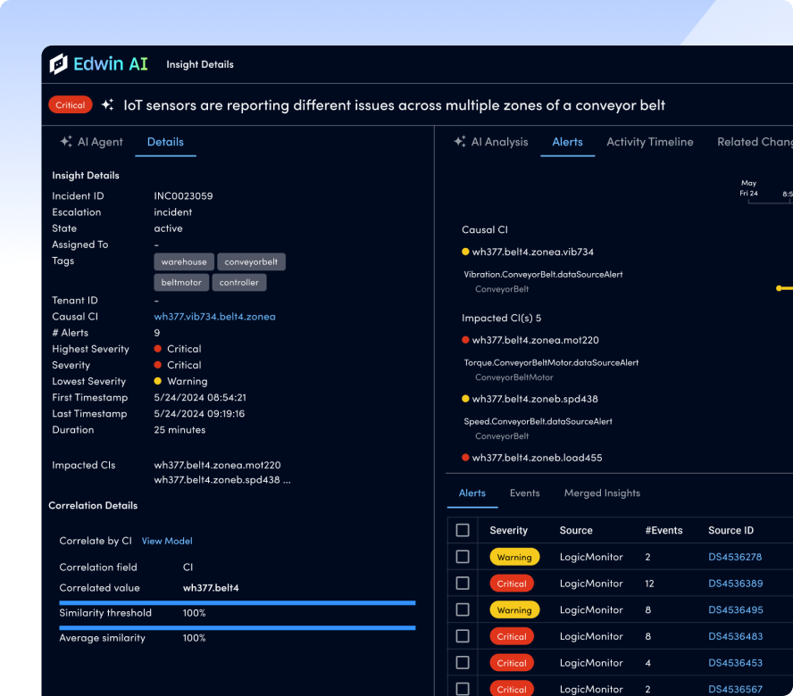This screenshot has height=696, width=793.
Task: Select the Alerts tab in the top panel
Action: pos(567,142)
